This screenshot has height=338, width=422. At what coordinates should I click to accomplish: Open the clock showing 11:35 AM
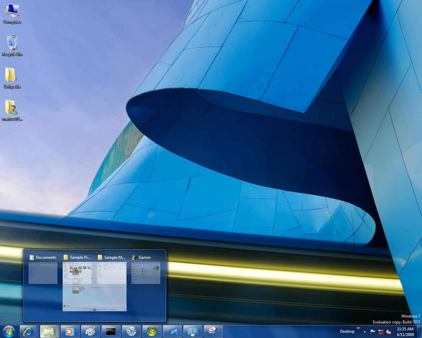tap(405, 331)
